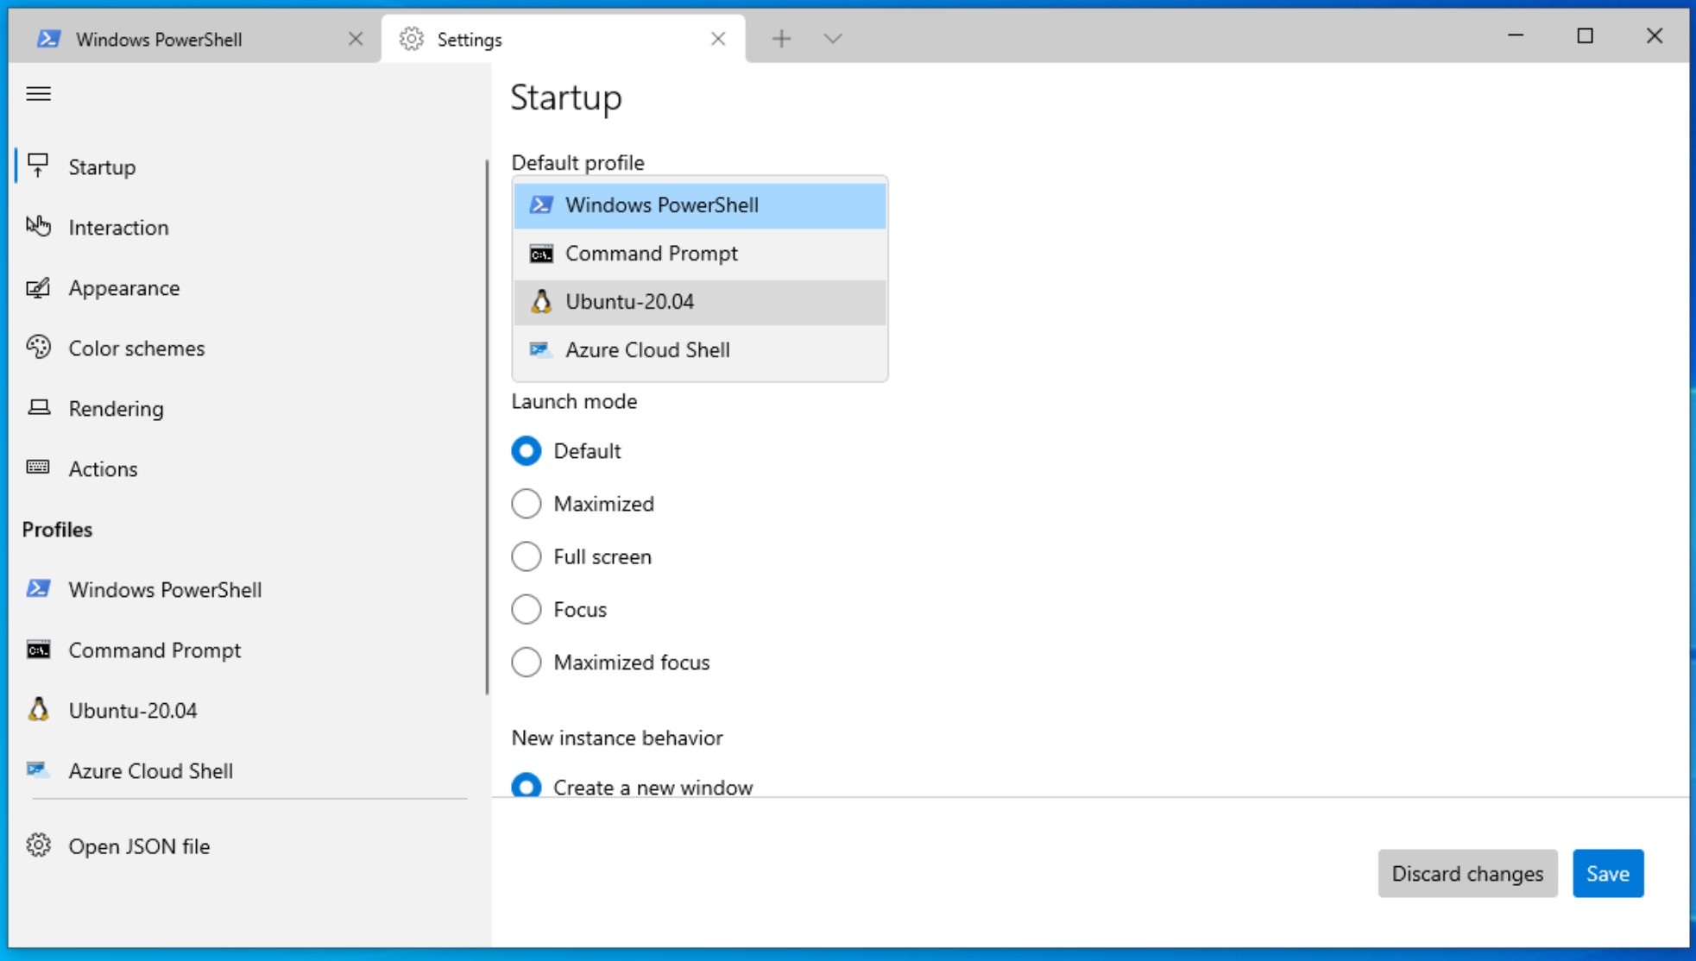Viewport: 1696px width, 961px height.
Task: Select the Default launch mode radio button
Action: tap(526, 451)
